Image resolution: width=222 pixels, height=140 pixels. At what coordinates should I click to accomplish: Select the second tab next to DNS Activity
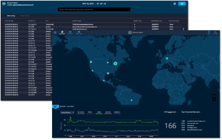pos(25,16)
